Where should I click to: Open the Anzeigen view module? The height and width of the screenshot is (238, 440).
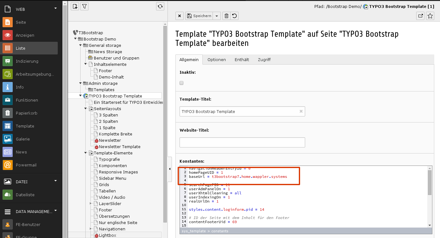[8, 35]
